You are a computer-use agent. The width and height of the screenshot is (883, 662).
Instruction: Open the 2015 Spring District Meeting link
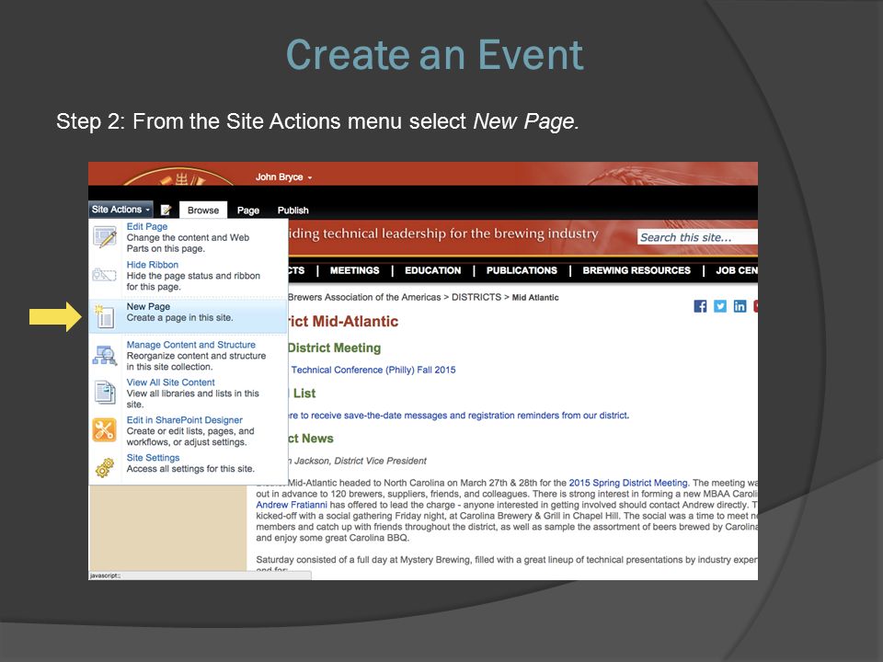(628, 483)
